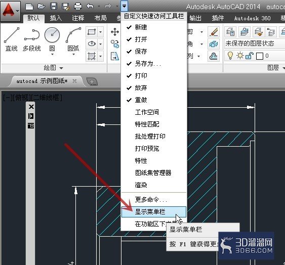Switch to the 输出 ribbon tab
Screen dimensions: 285x265
click(195, 18)
